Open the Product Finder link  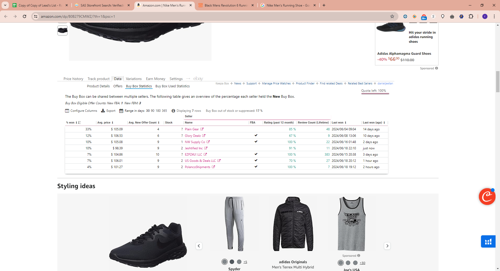305,83
